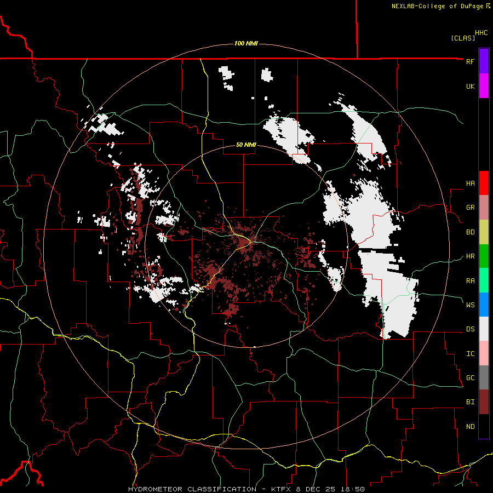Click the [CLAS] units label
This screenshot has height=493, width=493.
click(x=463, y=38)
